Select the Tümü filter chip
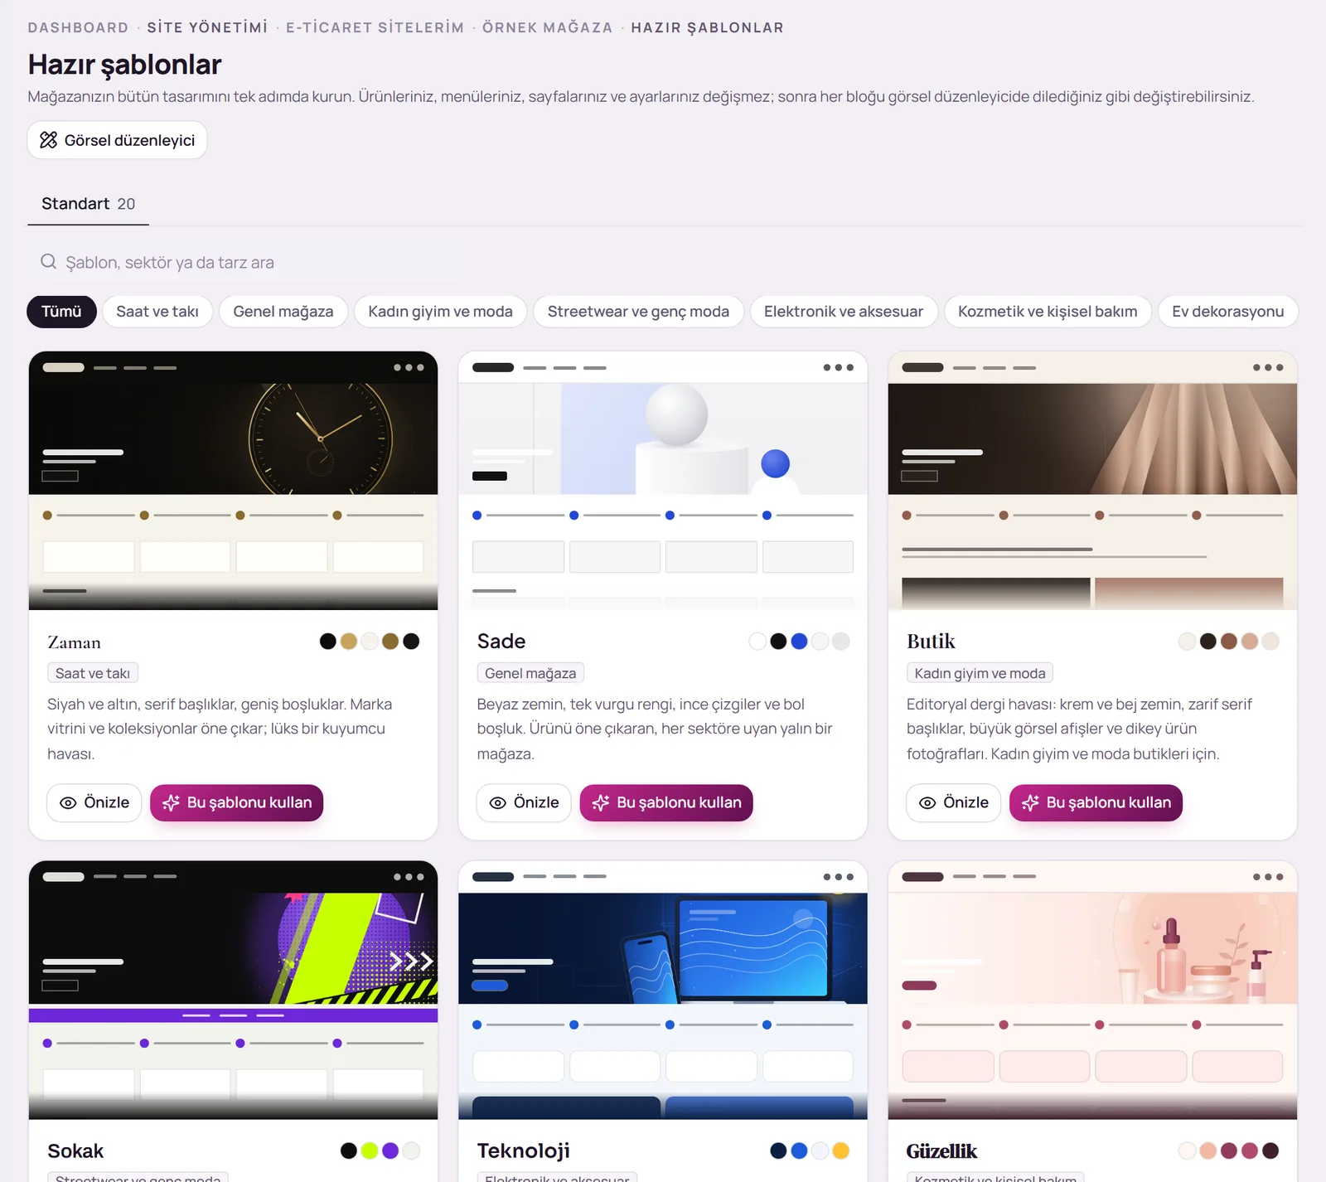 (61, 312)
